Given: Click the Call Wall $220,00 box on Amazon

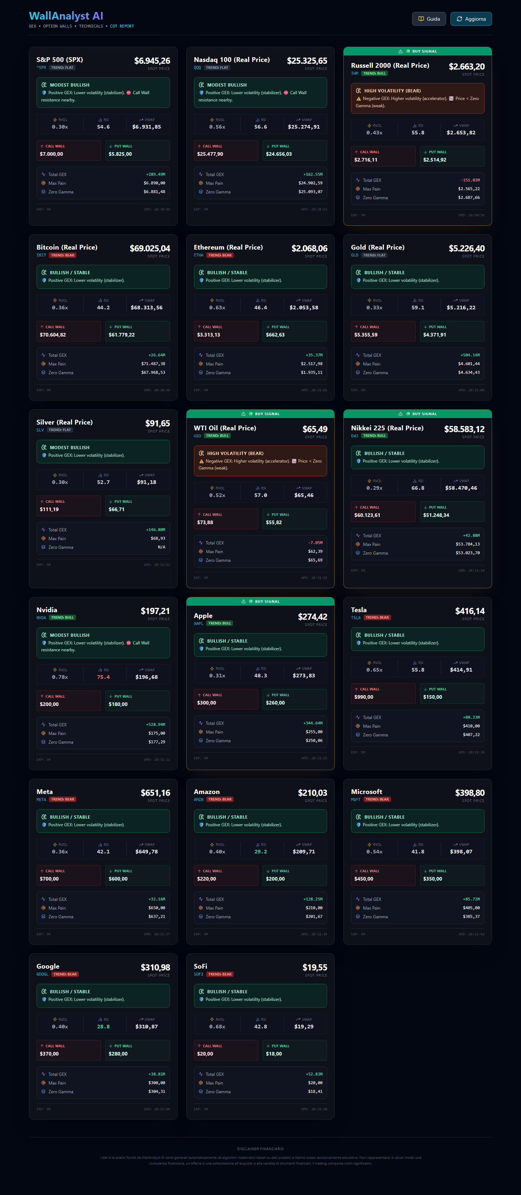Looking at the screenshot, I should click(x=225, y=876).
